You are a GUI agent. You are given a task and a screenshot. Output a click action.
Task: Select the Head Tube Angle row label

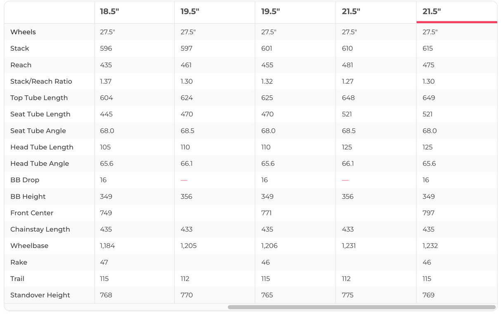point(40,163)
